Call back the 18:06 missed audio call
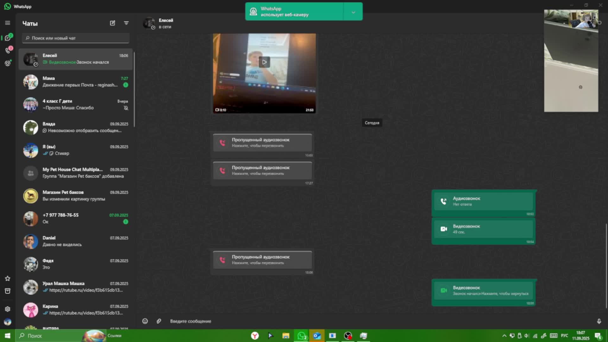The width and height of the screenshot is (608, 342). point(262,260)
